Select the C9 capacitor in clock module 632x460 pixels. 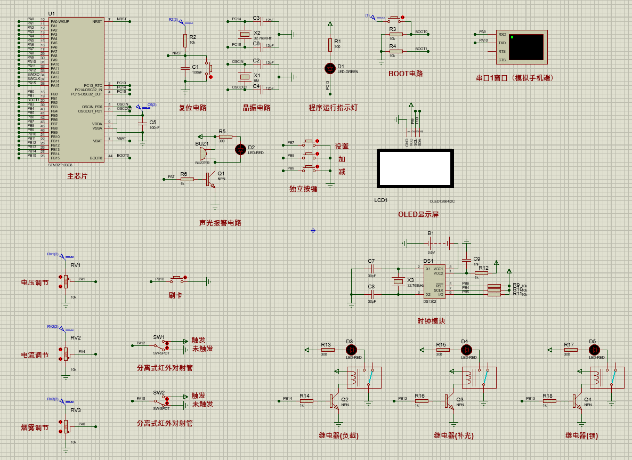click(x=466, y=260)
